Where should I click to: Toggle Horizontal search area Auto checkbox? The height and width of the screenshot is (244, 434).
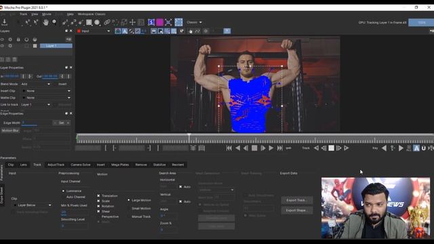tap(180, 187)
